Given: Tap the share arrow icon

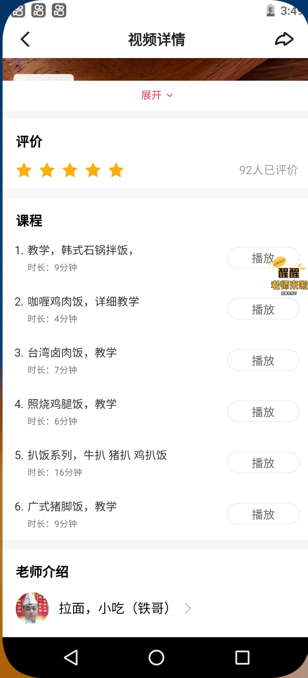Looking at the screenshot, I should coord(284,39).
